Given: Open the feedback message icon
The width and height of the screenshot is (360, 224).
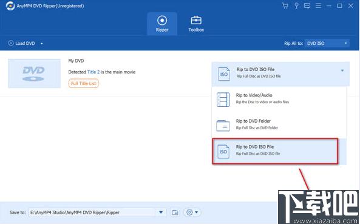Looking at the screenshot, I should (x=307, y=5).
